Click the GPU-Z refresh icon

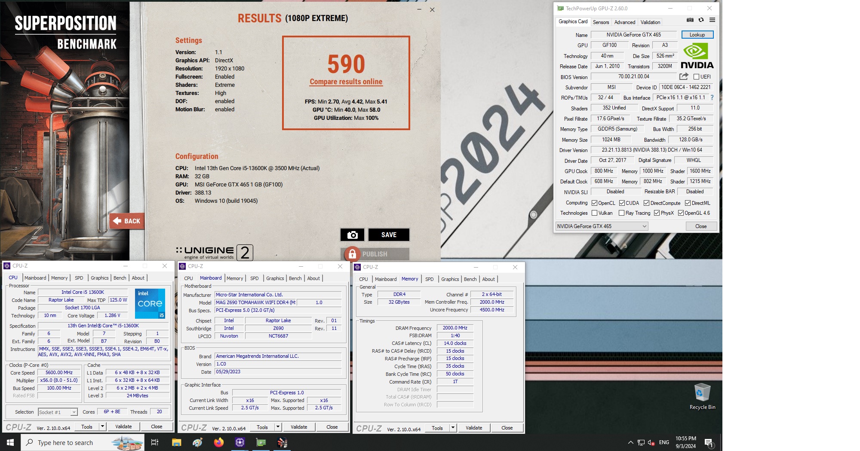tap(701, 20)
